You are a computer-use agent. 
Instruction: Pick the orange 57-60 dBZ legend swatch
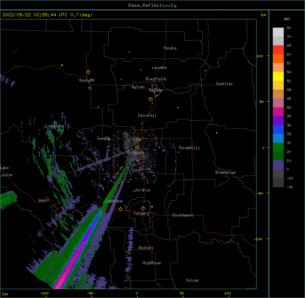[x=278, y=59]
